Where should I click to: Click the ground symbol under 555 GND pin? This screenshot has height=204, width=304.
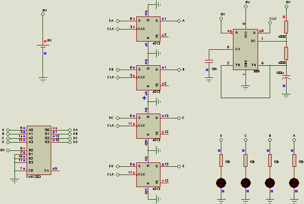click(246, 88)
